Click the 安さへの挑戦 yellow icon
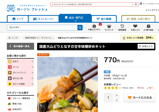 [x=10, y=84]
